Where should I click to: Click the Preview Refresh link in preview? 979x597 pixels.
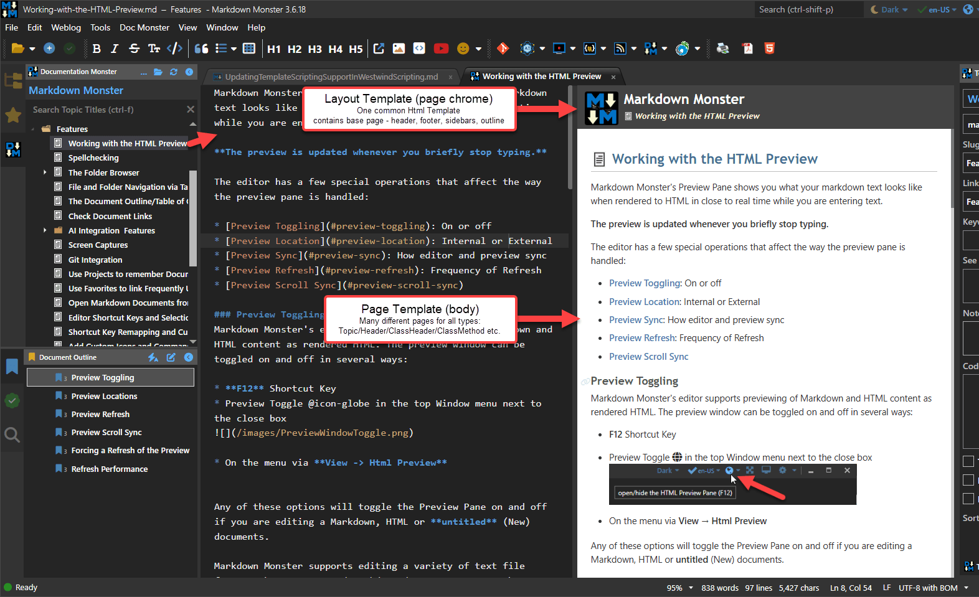point(642,338)
